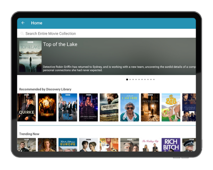Open the Top of the Lake poster
213x170 pixels.
[x=30, y=56]
